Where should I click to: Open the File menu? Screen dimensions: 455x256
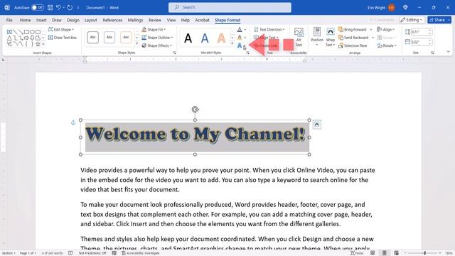point(9,20)
